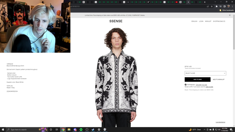Screen dimensions: 235x132
Task: Bookmark this page with the star icon
Action: click(211, 7)
